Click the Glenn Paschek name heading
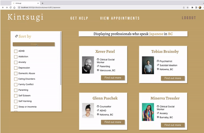 click(105, 98)
